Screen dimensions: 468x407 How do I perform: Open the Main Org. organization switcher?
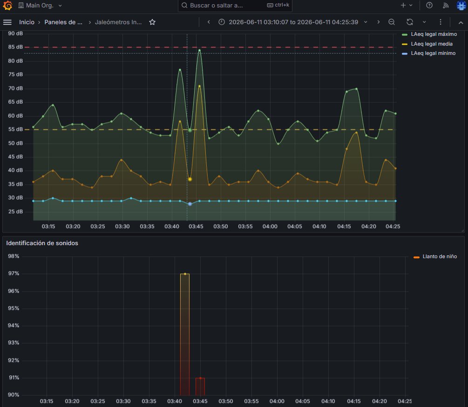tap(40, 6)
